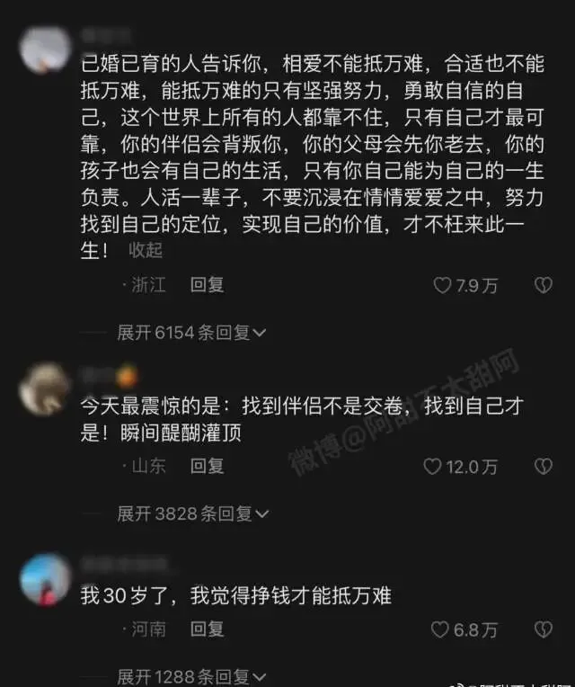Expand 展开3828条回复 replies
Screen dimensions: 575x687
pyautogui.click(x=192, y=513)
